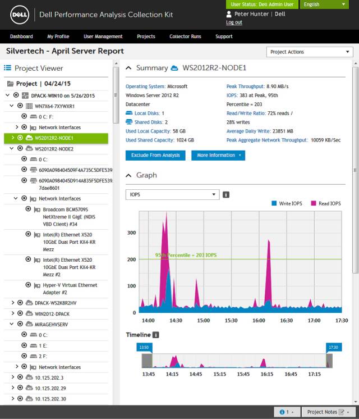Open My Profile menu

[x=58, y=37]
